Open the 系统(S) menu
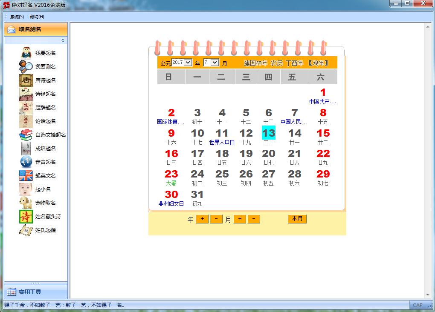Viewport: 435px width, 312px height. coord(17,17)
